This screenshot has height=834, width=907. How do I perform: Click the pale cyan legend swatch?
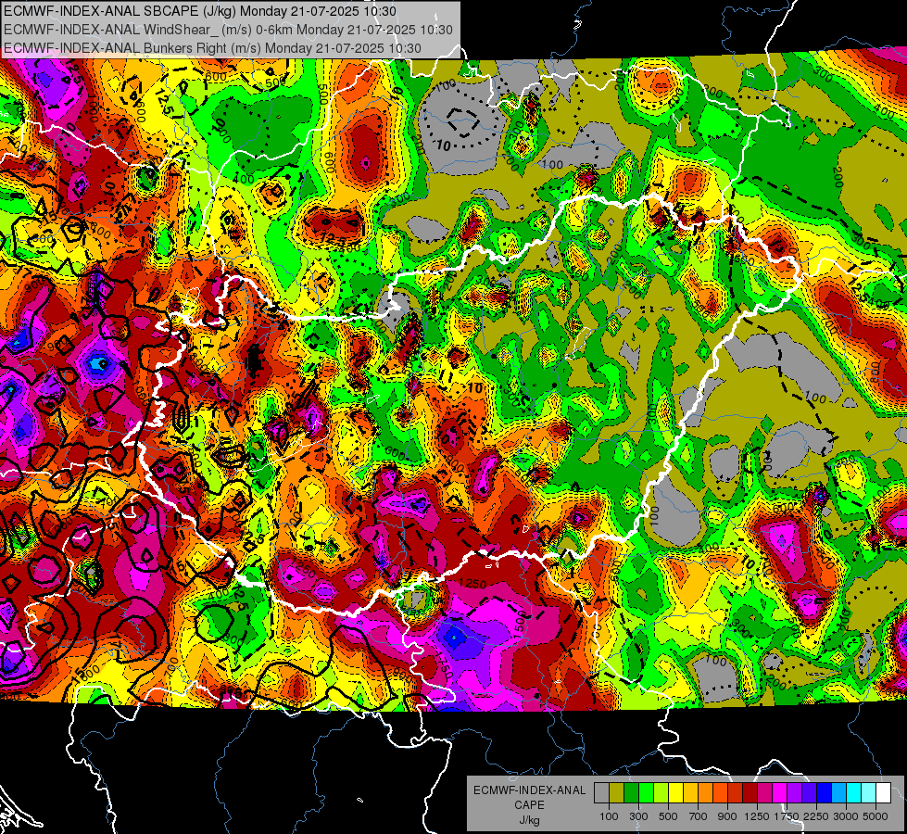pos(869,793)
